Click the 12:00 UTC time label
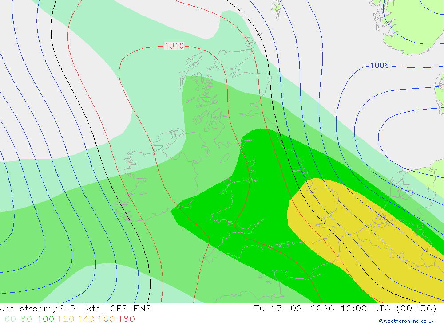 pyautogui.click(x=365, y=308)
